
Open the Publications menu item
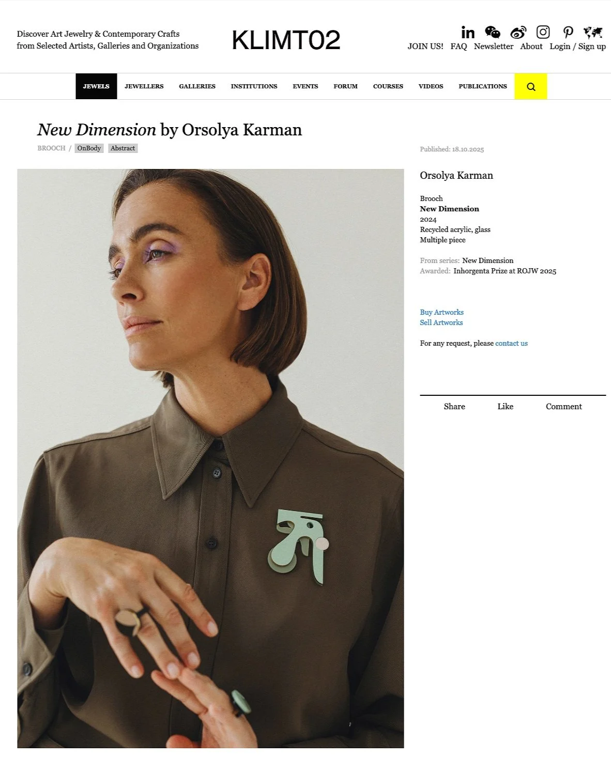pos(483,86)
